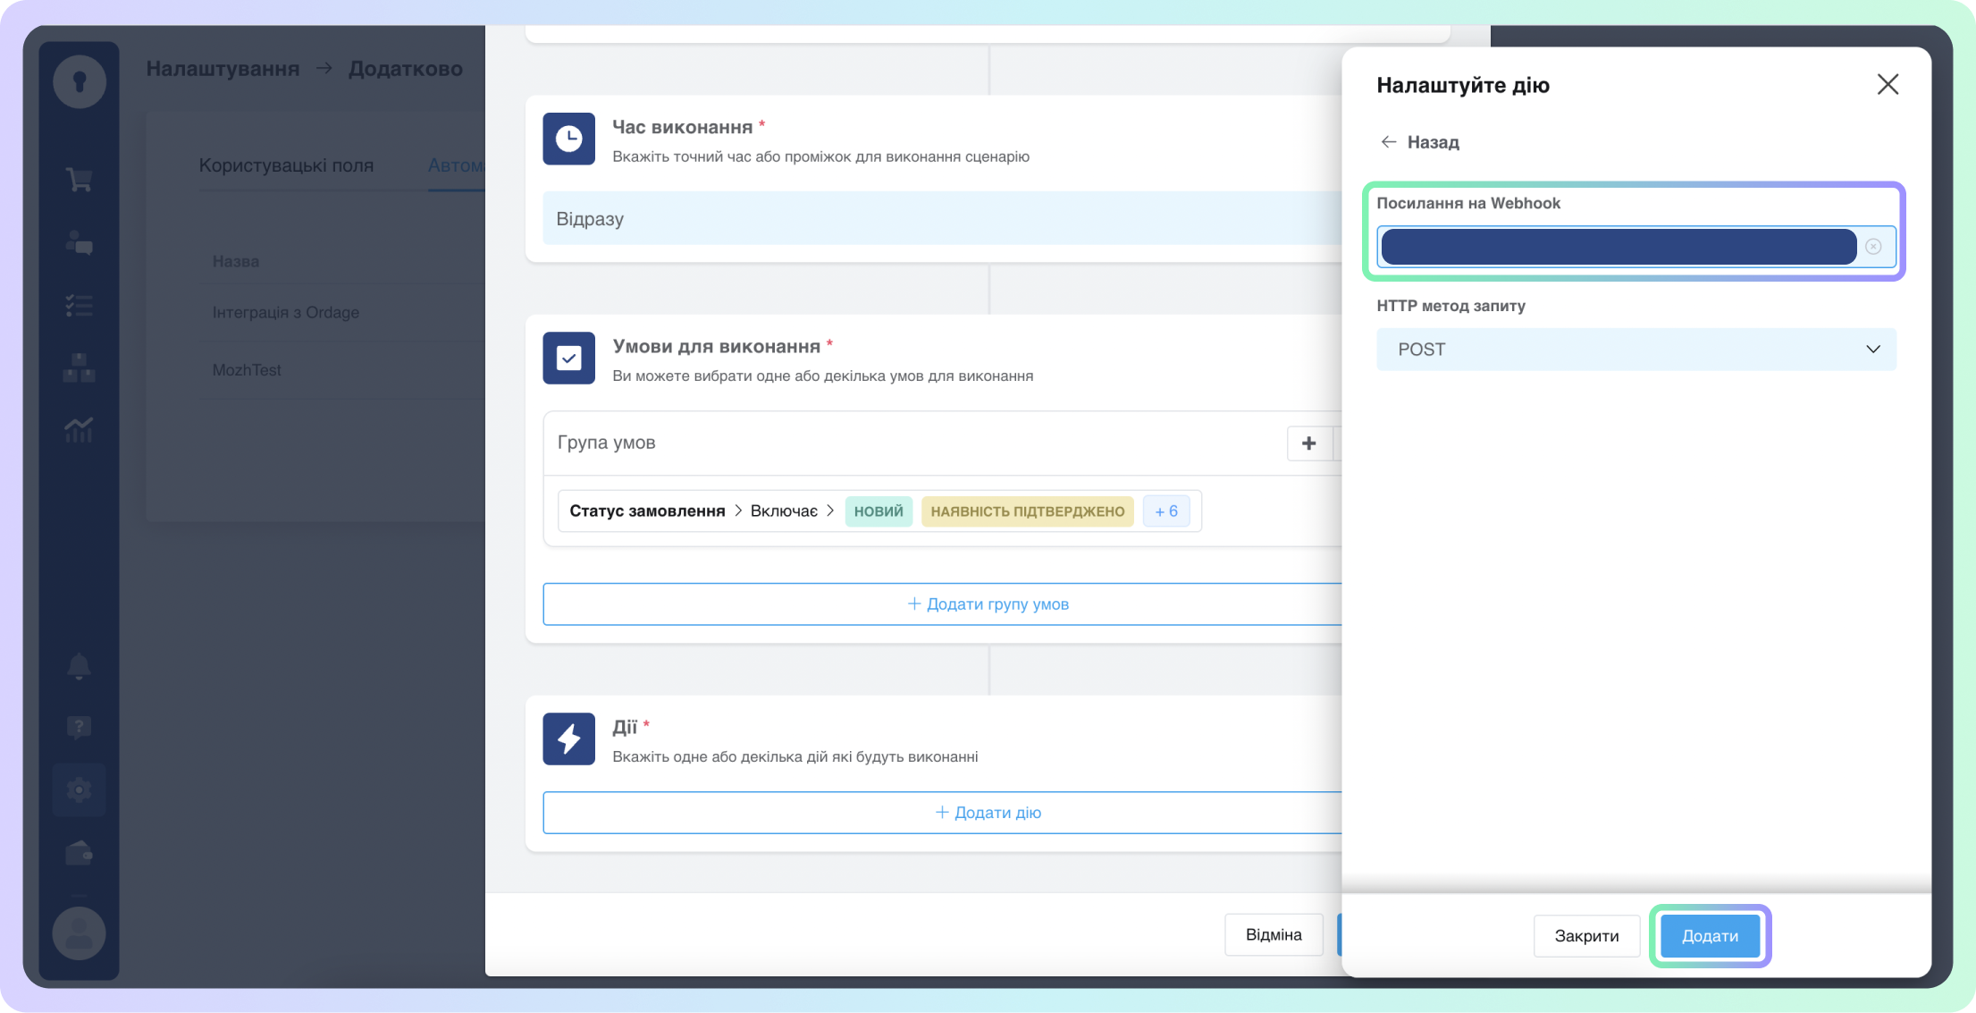Viewport: 1976px width, 1013px height.
Task: Click the shopping cart sidebar icon
Action: [79, 180]
